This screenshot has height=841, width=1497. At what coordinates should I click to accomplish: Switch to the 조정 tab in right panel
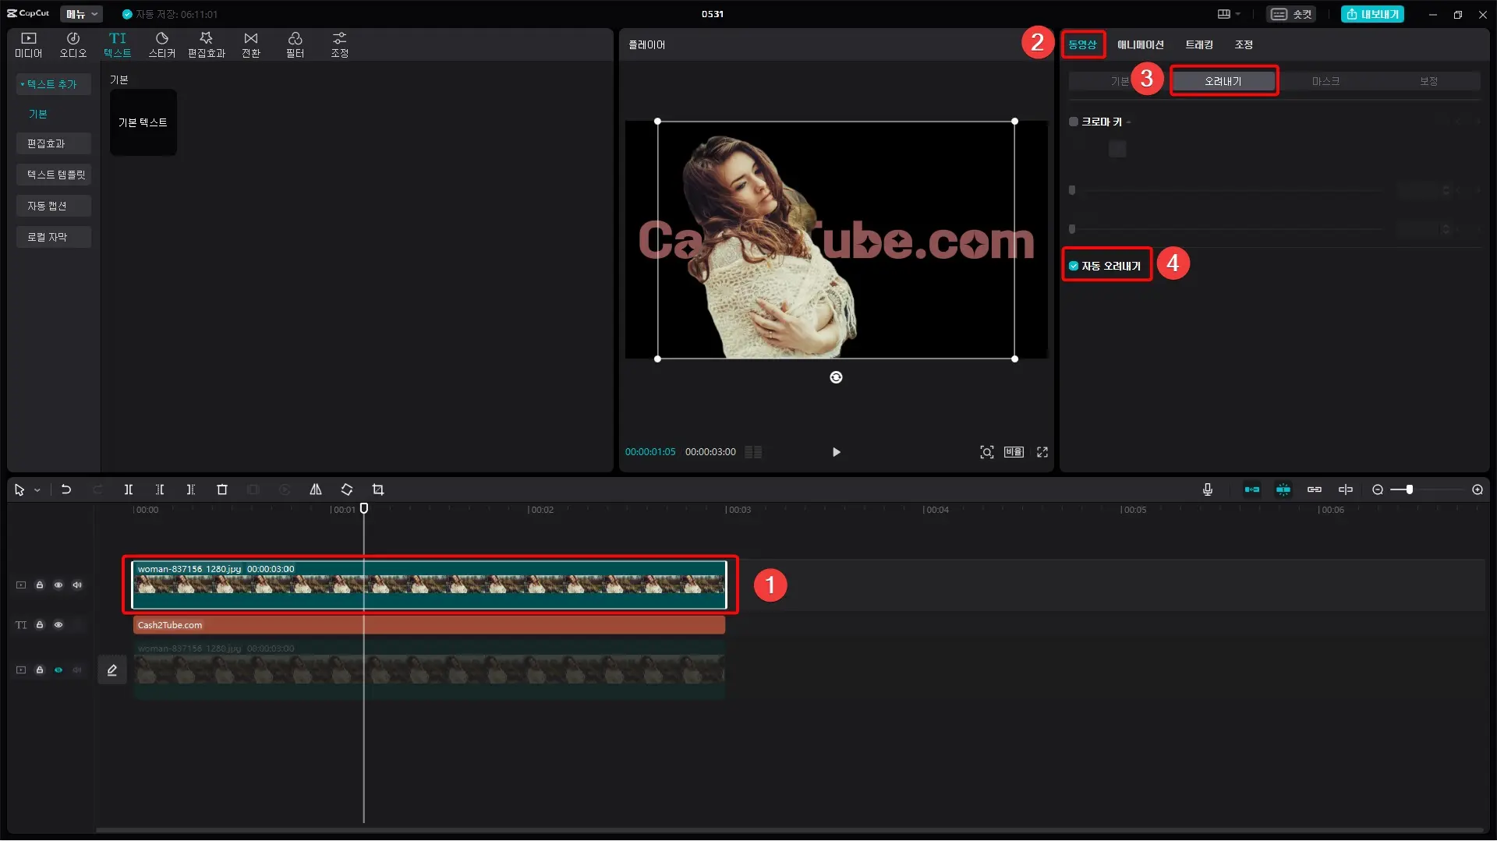pos(1244,44)
